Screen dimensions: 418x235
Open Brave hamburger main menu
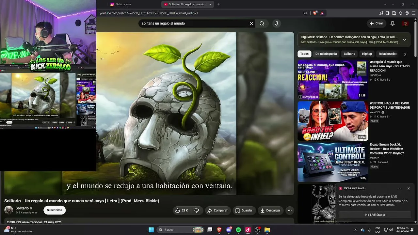coord(414,13)
